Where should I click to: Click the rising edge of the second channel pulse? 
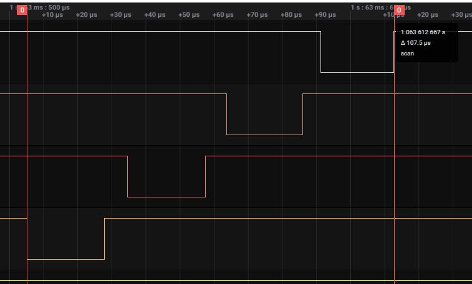coord(302,114)
